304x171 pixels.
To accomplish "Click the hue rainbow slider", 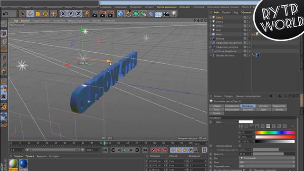I will click(275, 133).
